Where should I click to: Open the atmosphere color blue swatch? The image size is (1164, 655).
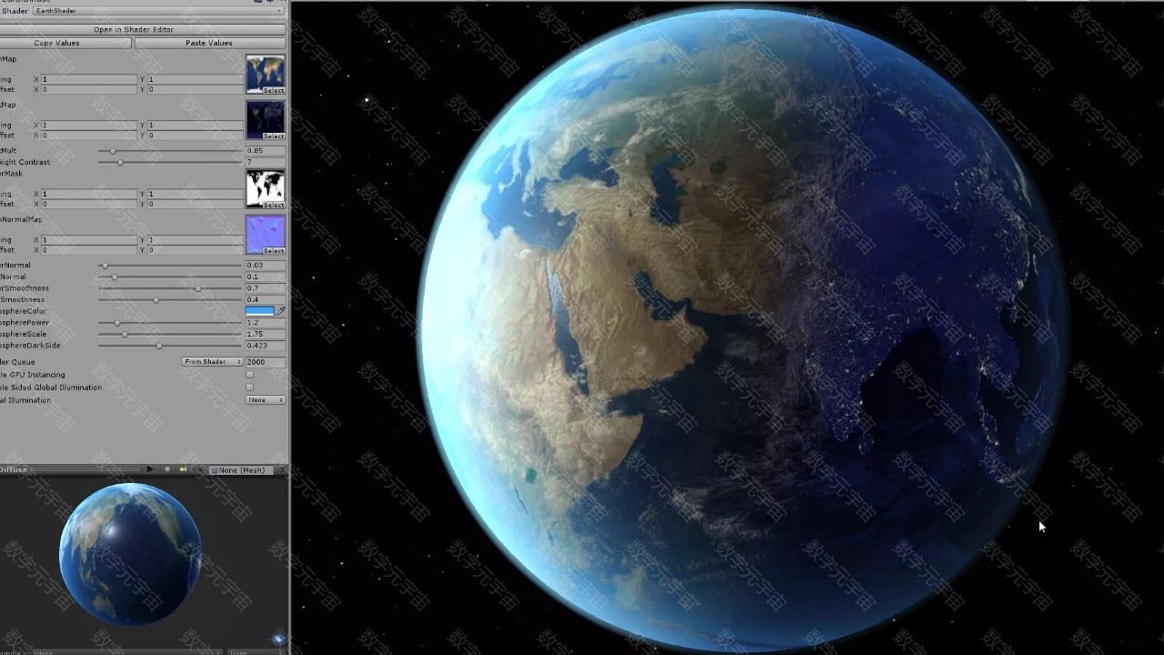[259, 311]
